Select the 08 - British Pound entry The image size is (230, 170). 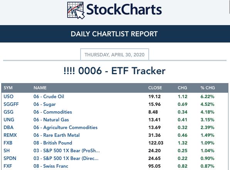point(53,143)
